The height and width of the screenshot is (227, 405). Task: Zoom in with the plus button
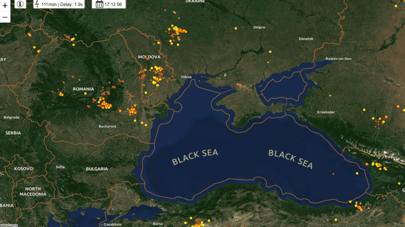(5, 5)
